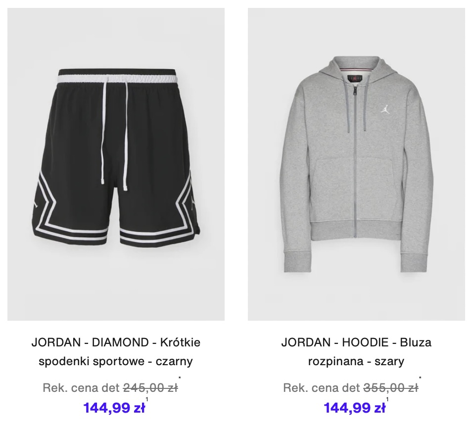Click footnote 1 beside shorts sale price
The height and width of the screenshot is (423, 475).
(147, 399)
